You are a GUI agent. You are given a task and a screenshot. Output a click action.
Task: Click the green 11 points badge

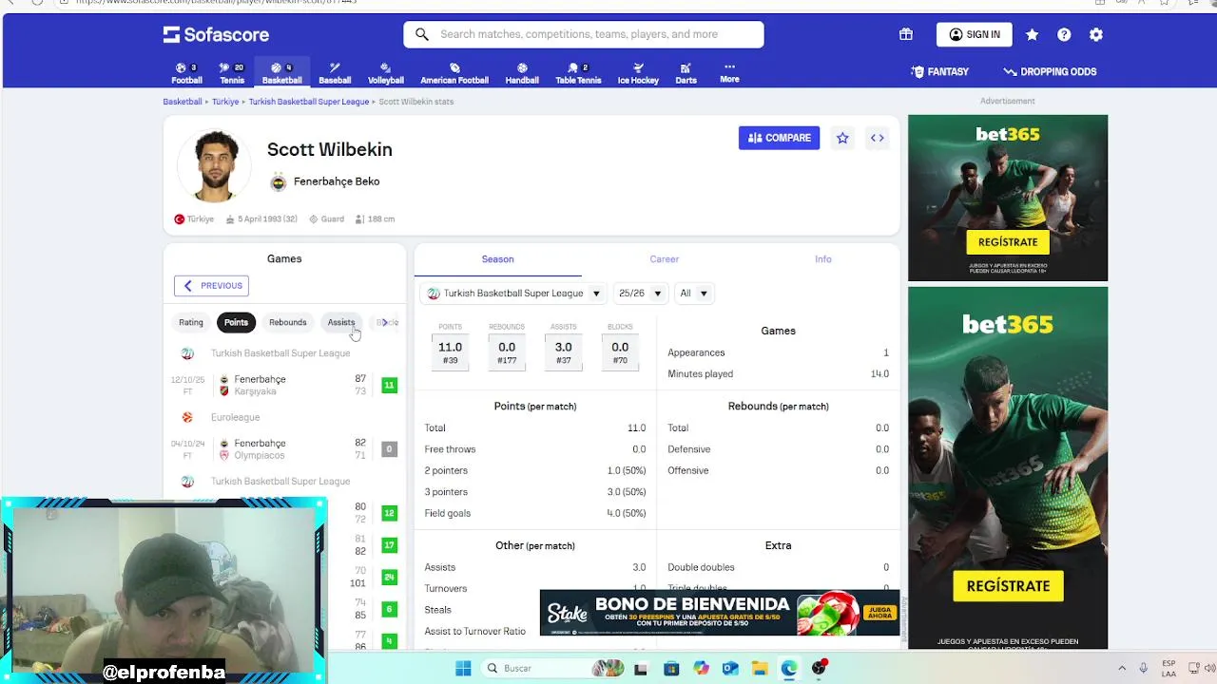[389, 386]
